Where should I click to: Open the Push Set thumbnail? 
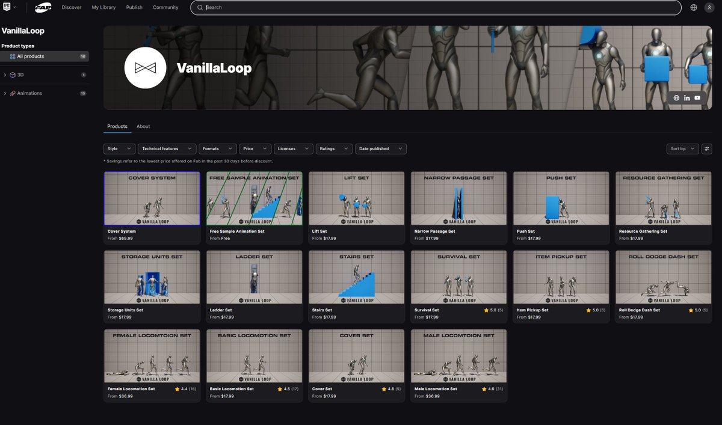(x=561, y=198)
